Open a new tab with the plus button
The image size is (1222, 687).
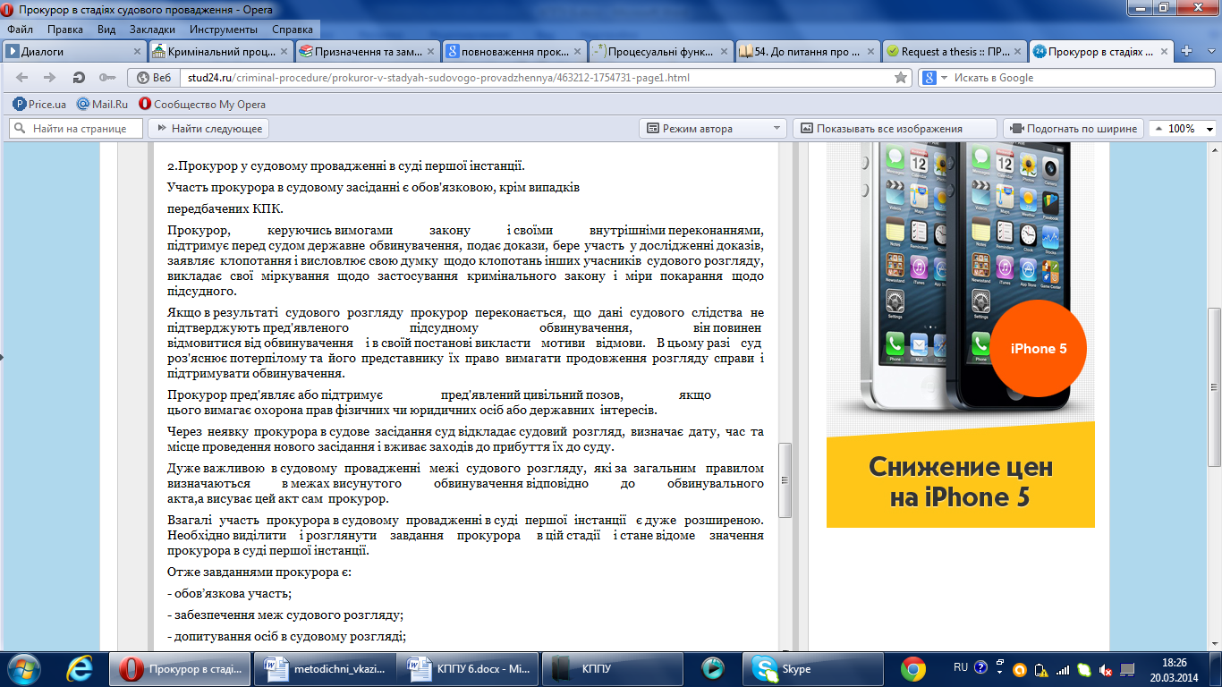pyautogui.click(x=1187, y=51)
